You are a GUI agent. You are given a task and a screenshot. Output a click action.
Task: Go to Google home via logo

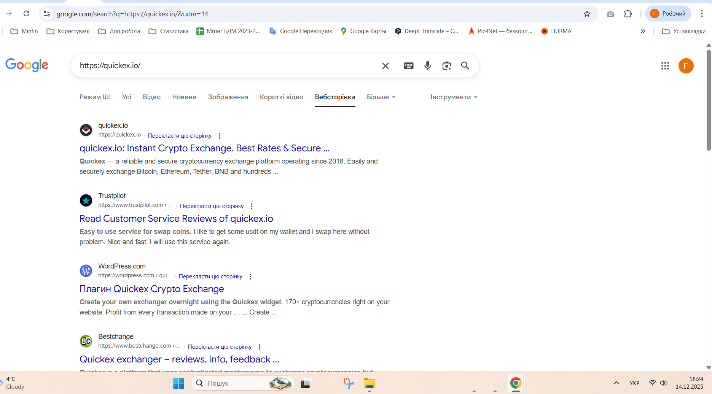(27, 65)
